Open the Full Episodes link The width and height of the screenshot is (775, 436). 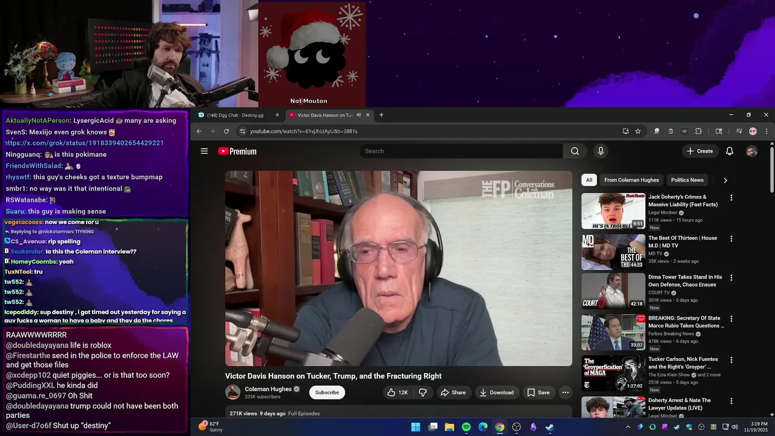click(304, 414)
